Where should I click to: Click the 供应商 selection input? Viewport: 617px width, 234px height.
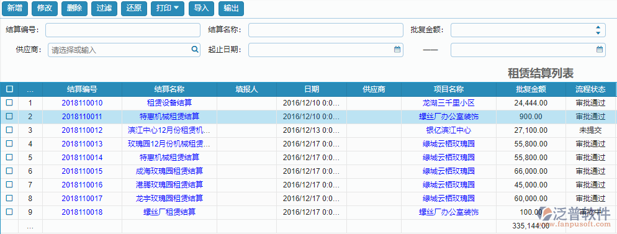click(x=124, y=50)
